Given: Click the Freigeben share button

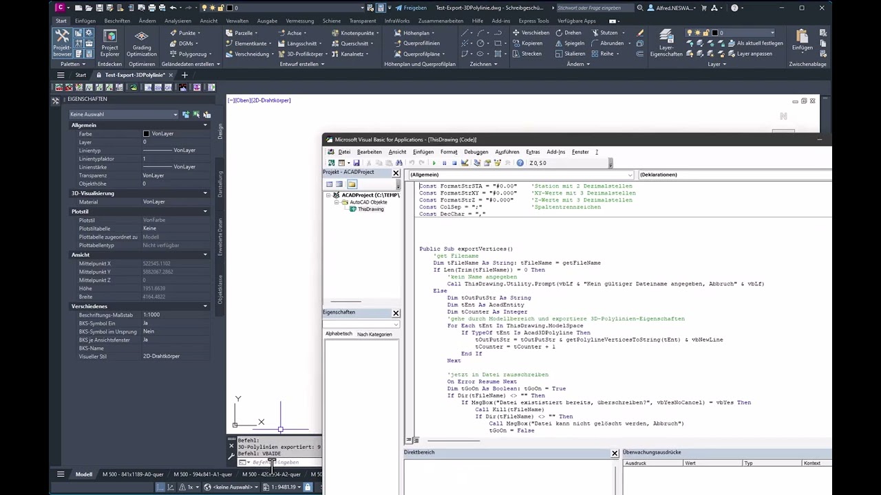Looking at the screenshot, I should tap(410, 8).
